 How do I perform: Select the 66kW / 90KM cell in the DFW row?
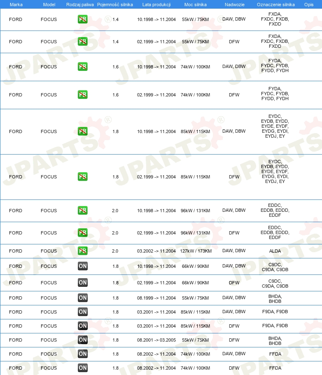[x=195, y=282]
